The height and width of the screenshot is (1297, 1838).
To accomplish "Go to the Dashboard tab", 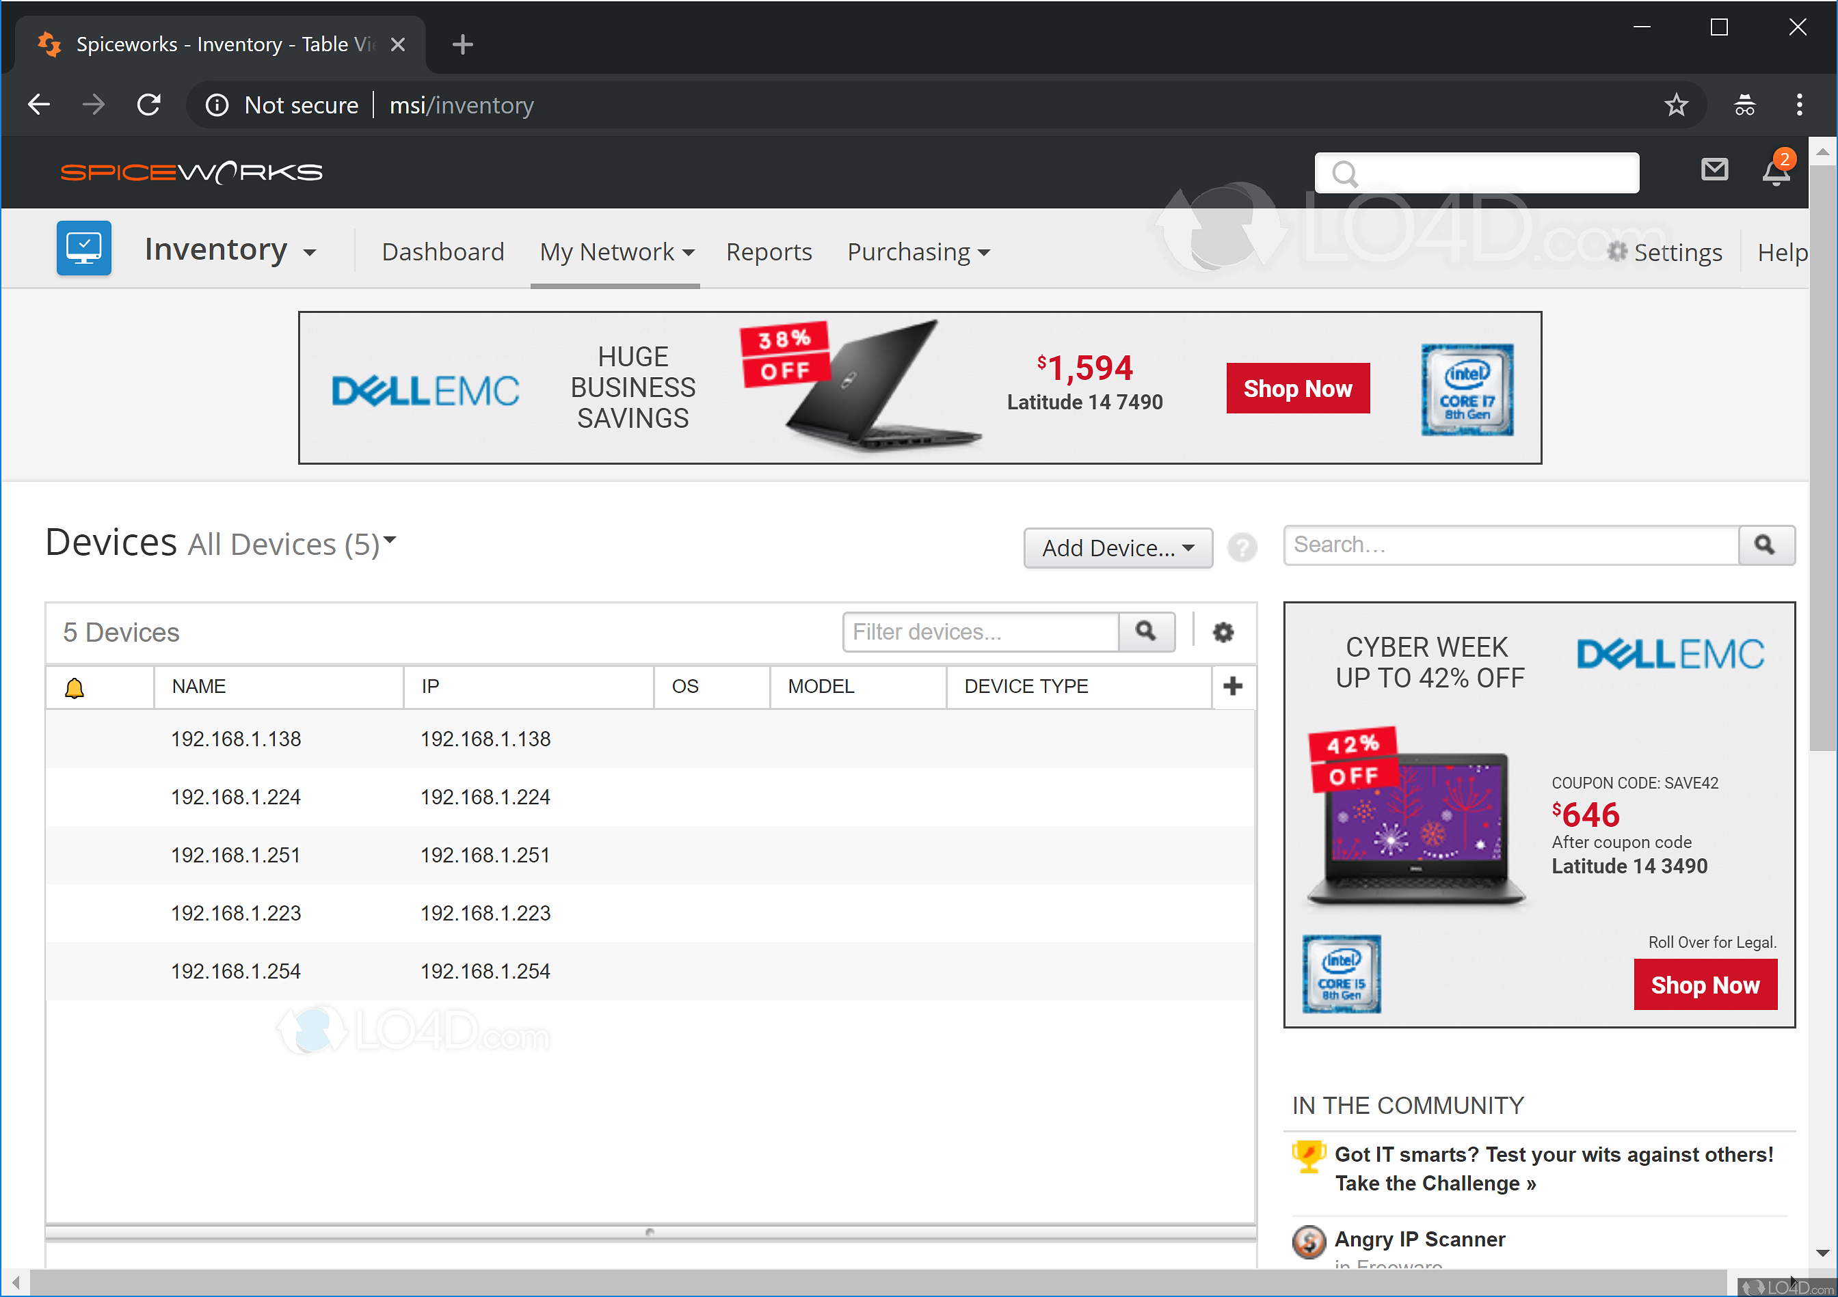I will (442, 252).
